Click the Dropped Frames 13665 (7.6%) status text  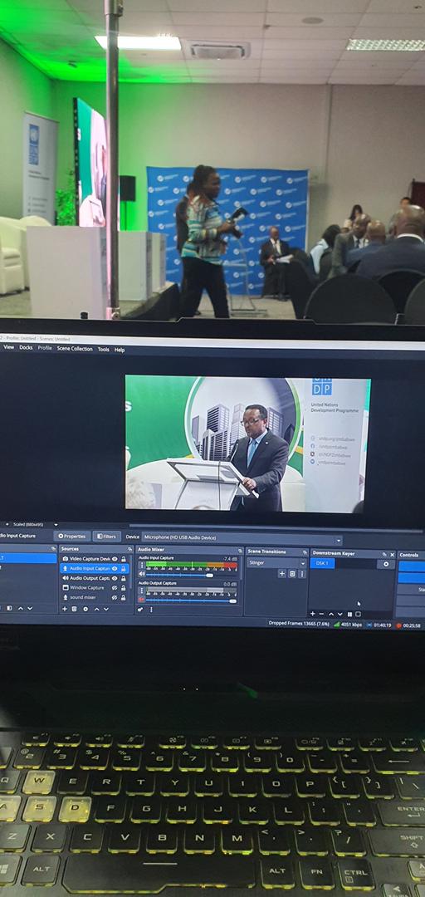[x=299, y=624]
